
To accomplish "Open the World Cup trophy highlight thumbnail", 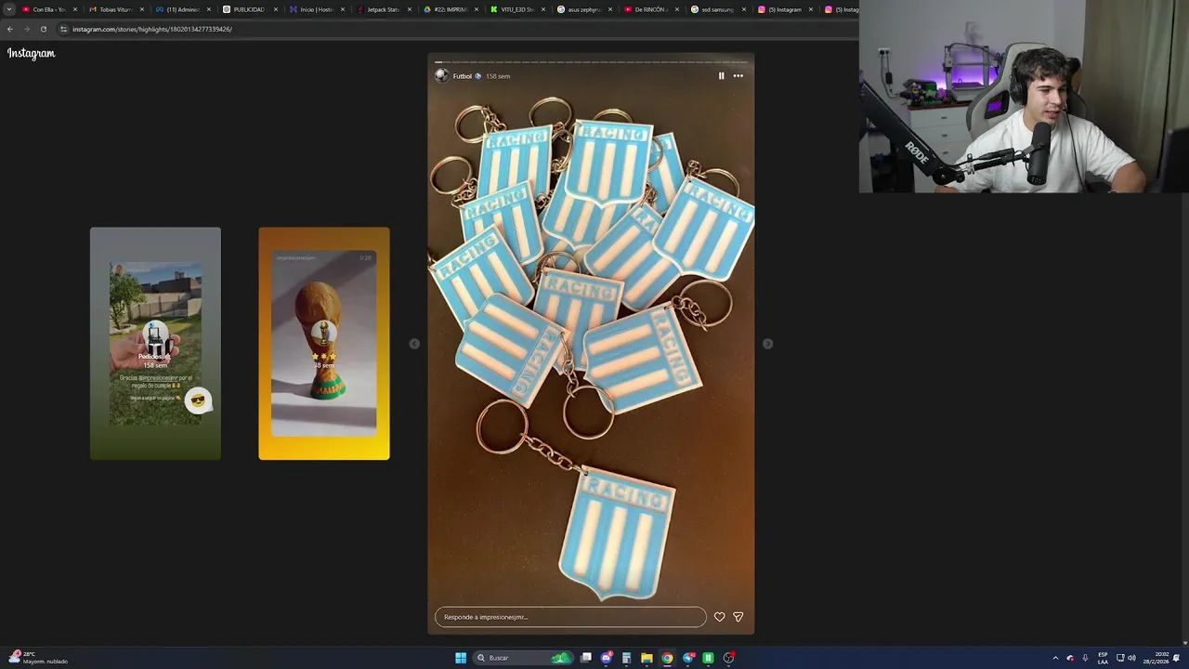I will 324,343.
